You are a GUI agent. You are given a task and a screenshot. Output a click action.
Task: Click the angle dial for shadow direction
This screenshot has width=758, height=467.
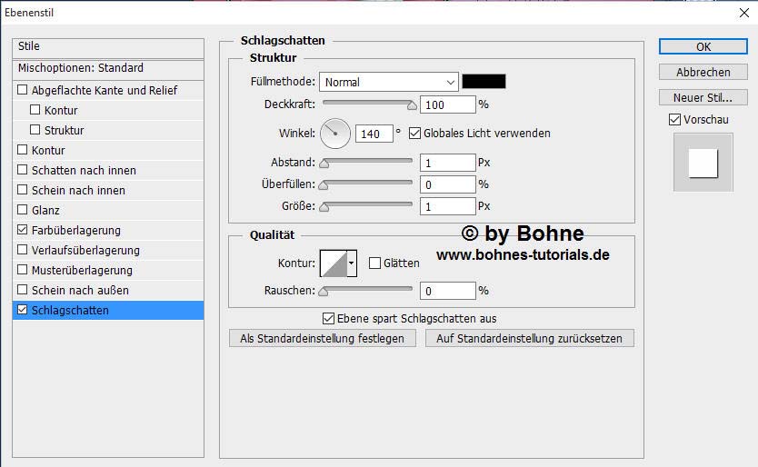point(335,134)
